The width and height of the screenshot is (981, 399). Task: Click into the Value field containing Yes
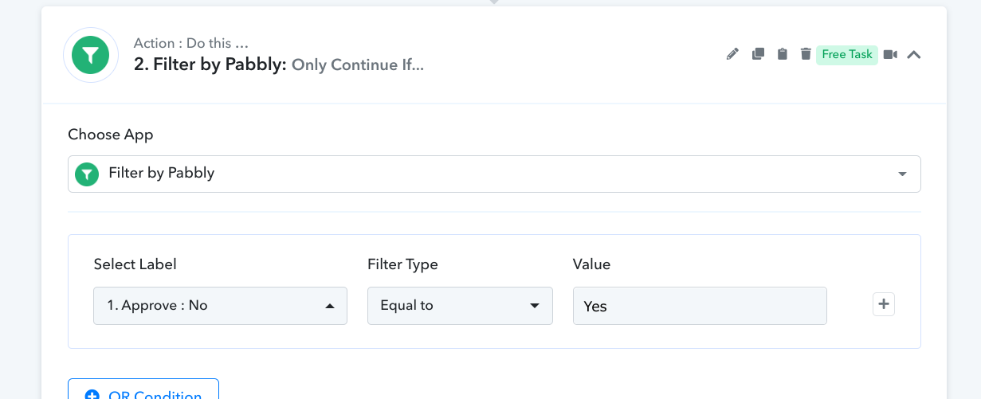tap(700, 306)
